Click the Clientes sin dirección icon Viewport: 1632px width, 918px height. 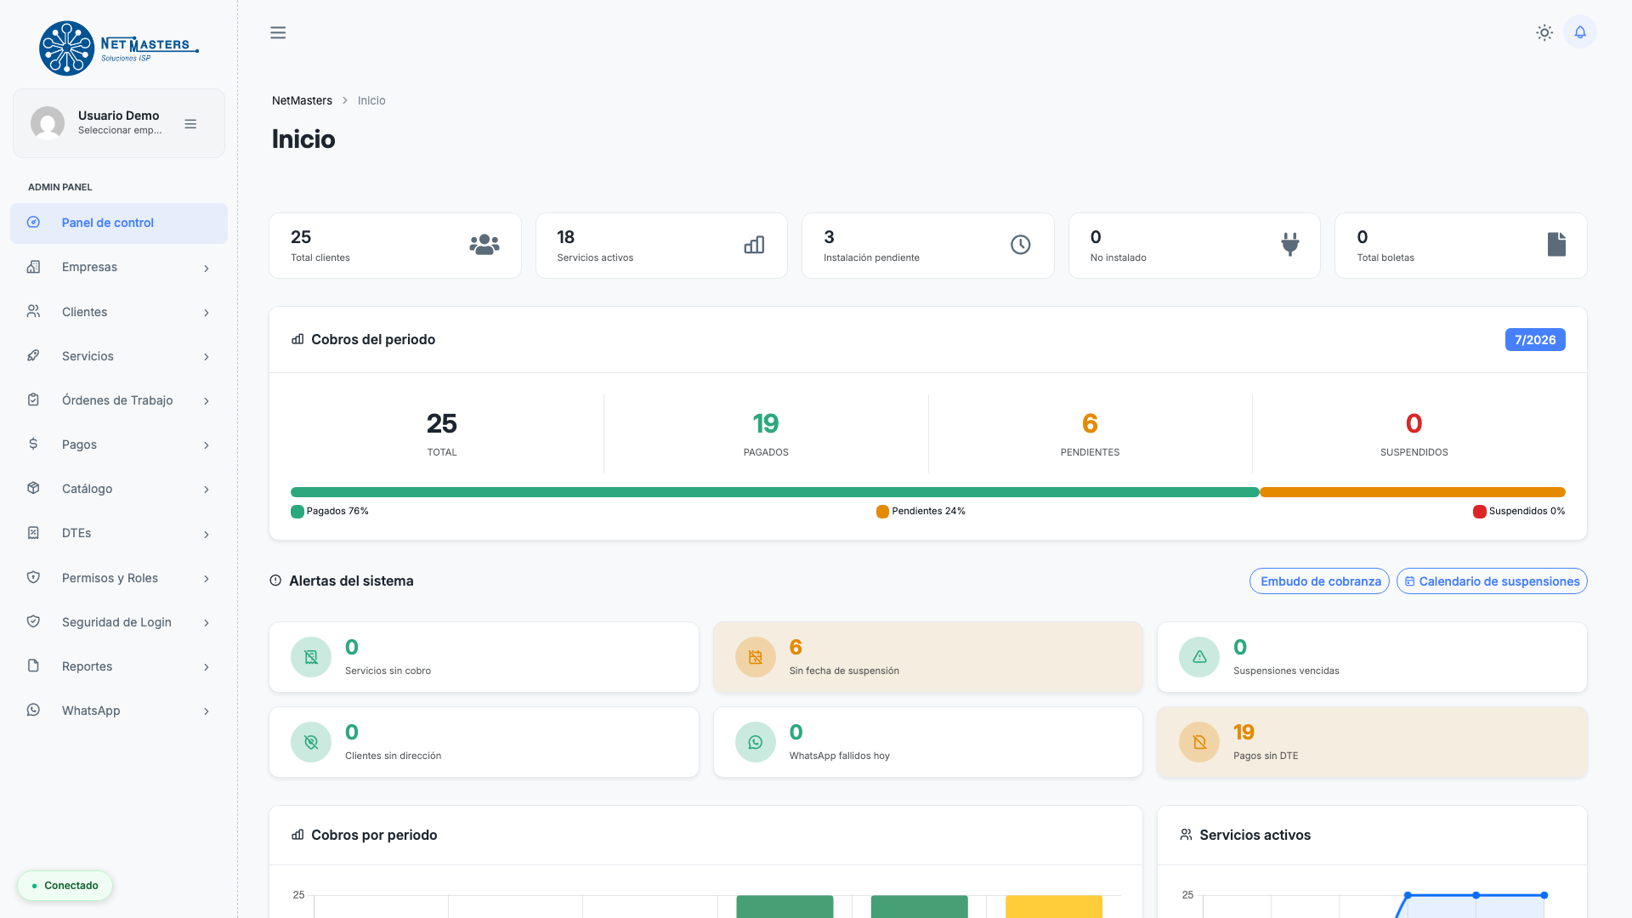point(311,742)
